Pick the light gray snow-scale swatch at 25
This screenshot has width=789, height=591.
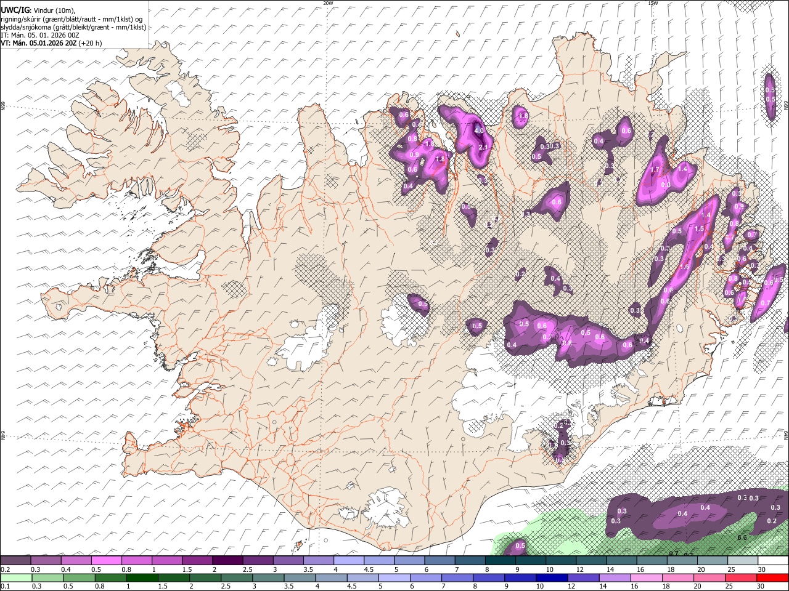pos(742,560)
